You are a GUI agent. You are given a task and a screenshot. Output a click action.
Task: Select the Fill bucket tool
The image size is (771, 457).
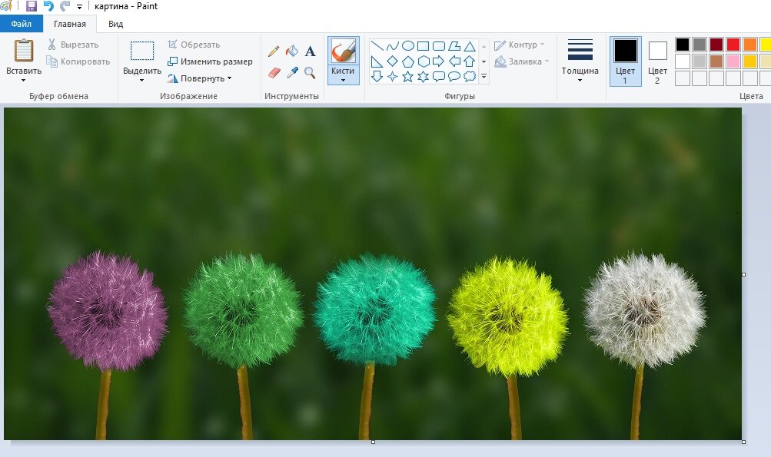(x=292, y=51)
